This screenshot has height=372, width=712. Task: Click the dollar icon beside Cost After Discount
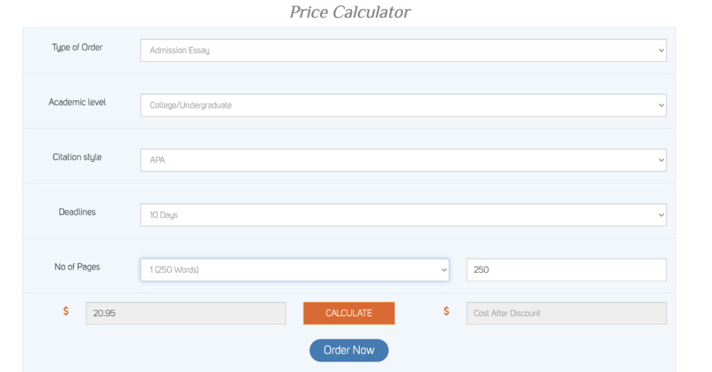point(446,312)
